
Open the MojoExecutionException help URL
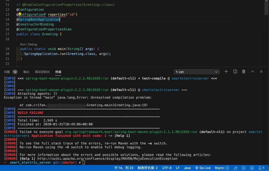(107, 159)
